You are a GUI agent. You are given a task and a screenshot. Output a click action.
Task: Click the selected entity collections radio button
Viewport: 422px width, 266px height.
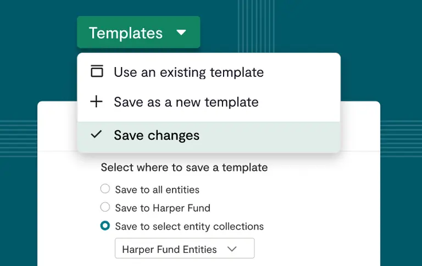[x=105, y=226]
